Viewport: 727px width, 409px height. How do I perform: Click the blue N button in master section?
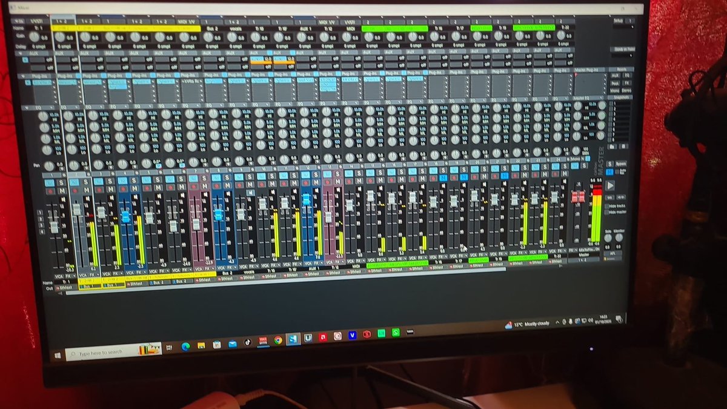(609, 171)
